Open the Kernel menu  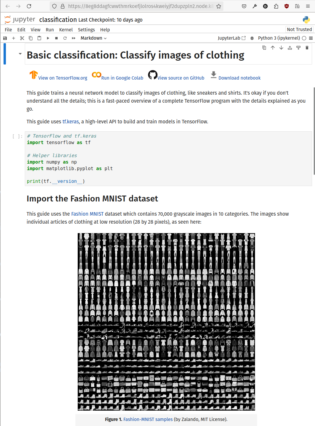[66, 30]
